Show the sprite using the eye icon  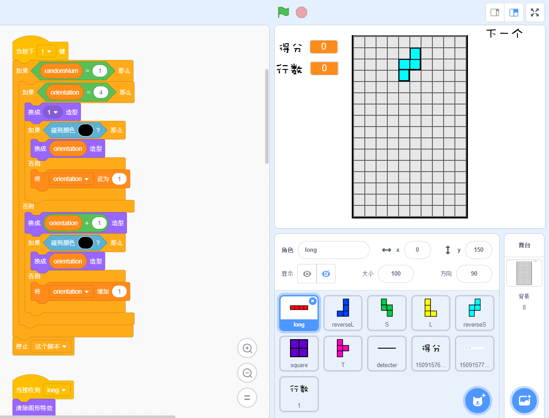pos(307,273)
